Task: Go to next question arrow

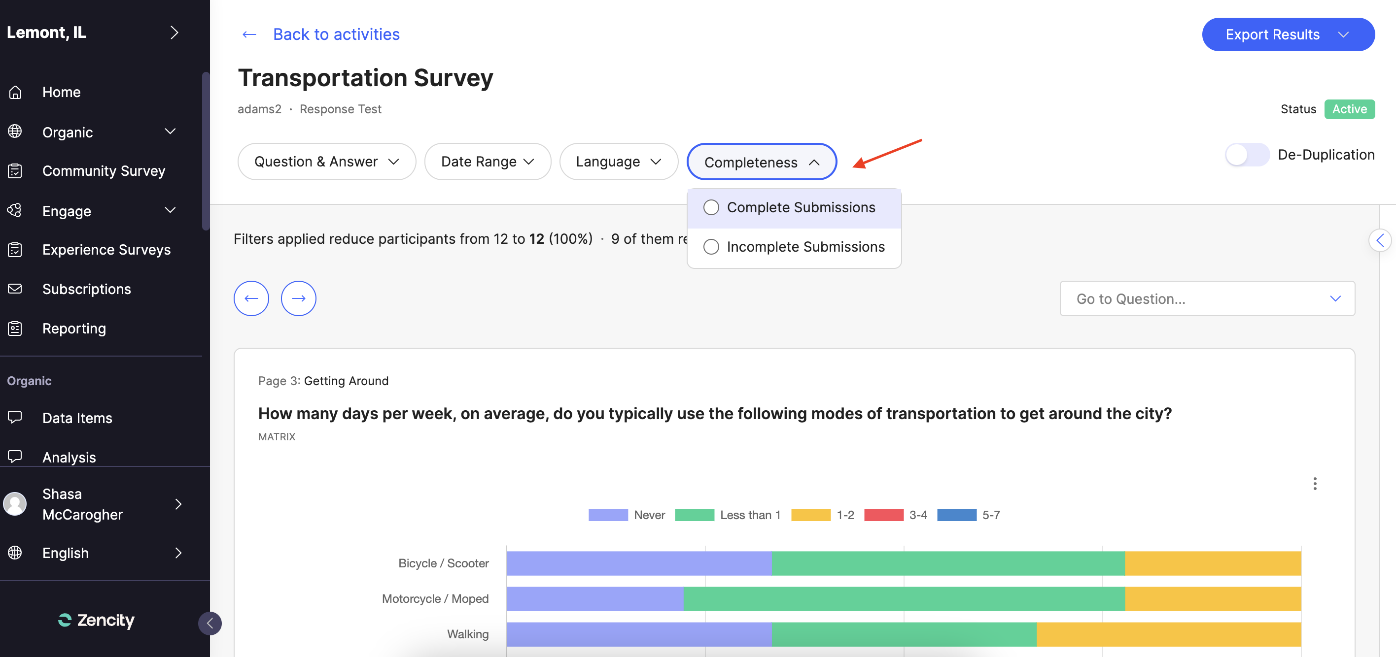Action: click(x=298, y=298)
